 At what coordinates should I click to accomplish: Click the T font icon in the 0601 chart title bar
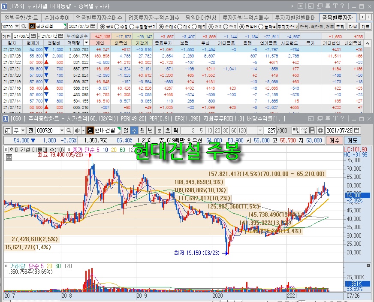pyautogui.click(x=335, y=118)
